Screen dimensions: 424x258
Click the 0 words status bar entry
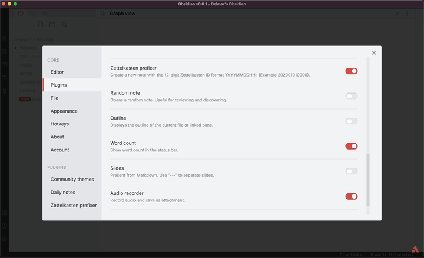point(378,254)
